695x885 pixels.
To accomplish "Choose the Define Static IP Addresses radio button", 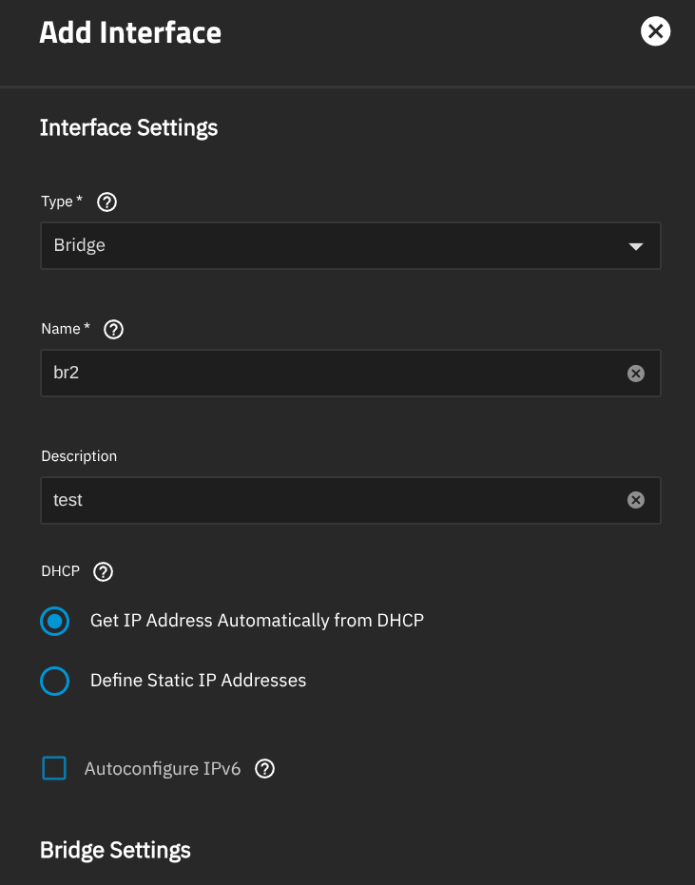I will coord(55,681).
